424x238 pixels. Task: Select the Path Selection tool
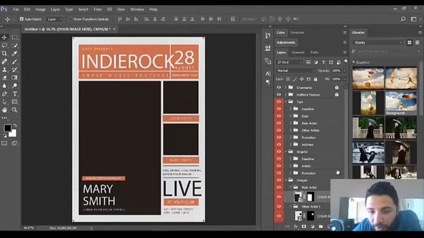click(x=5, y=102)
